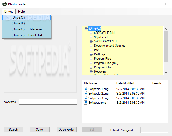
Task: Click folder tree scrollbar up arrow
Action: 166,29
